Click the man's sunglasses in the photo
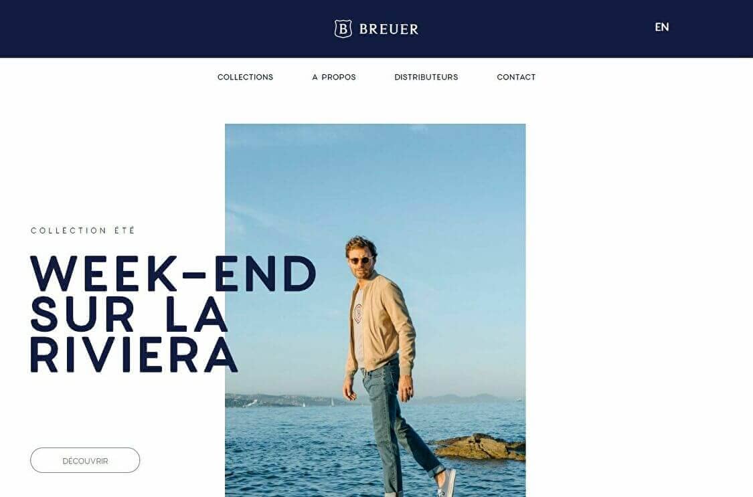 360,260
